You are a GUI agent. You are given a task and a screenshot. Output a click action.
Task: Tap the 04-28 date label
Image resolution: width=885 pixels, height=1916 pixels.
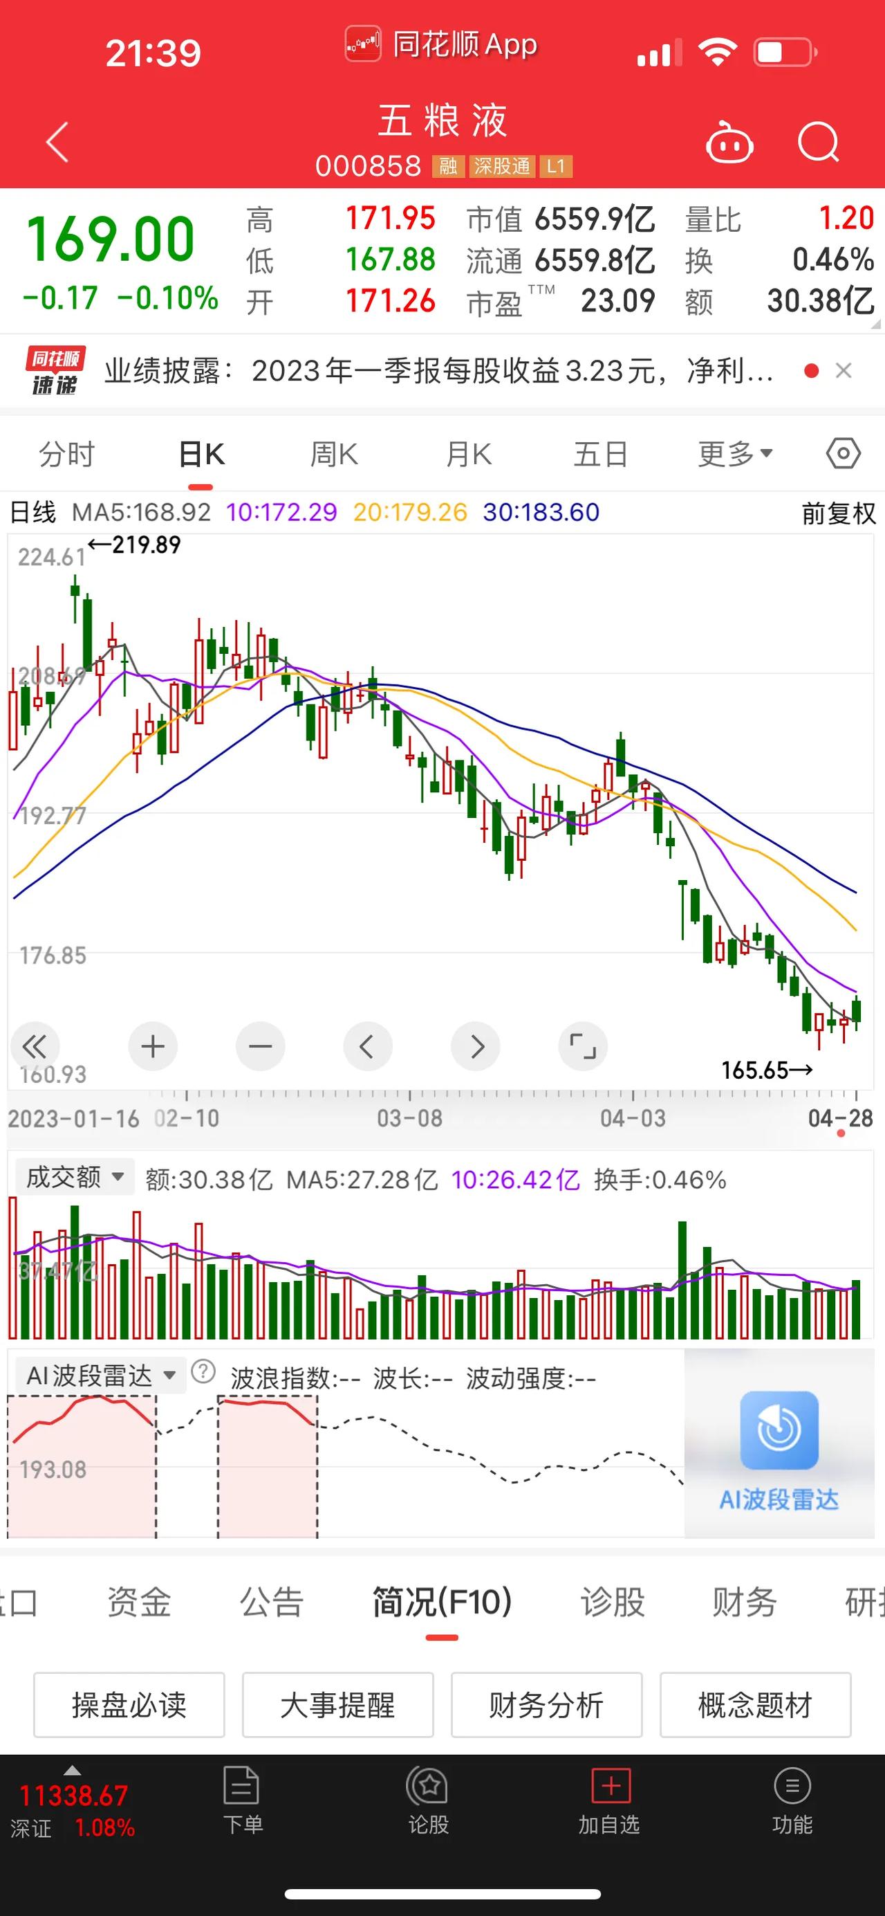click(x=841, y=1118)
